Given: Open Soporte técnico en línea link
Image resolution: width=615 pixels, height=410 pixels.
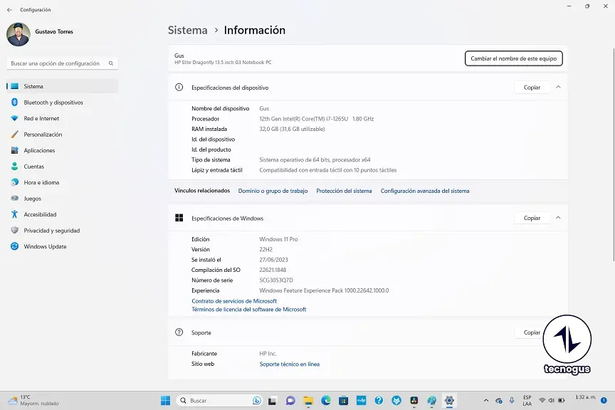Looking at the screenshot, I should tap(290, 364).
